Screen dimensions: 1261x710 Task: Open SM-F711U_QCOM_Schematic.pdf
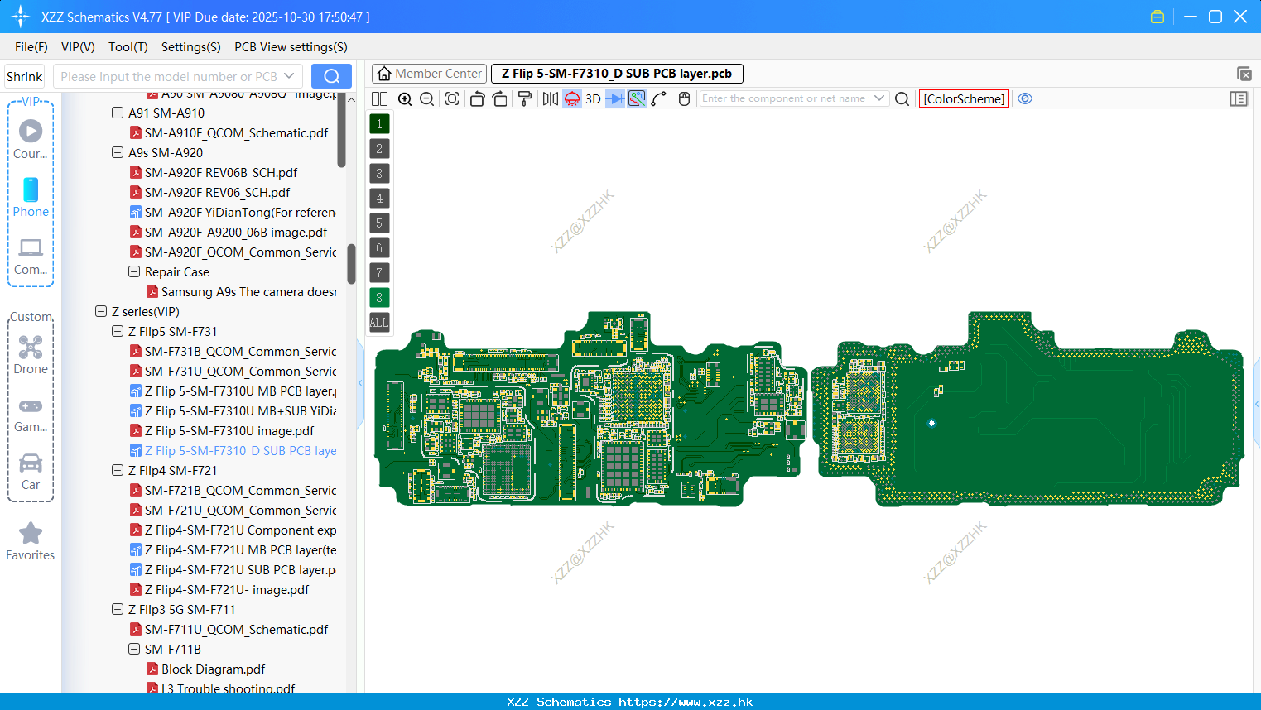tap(236, 629)
